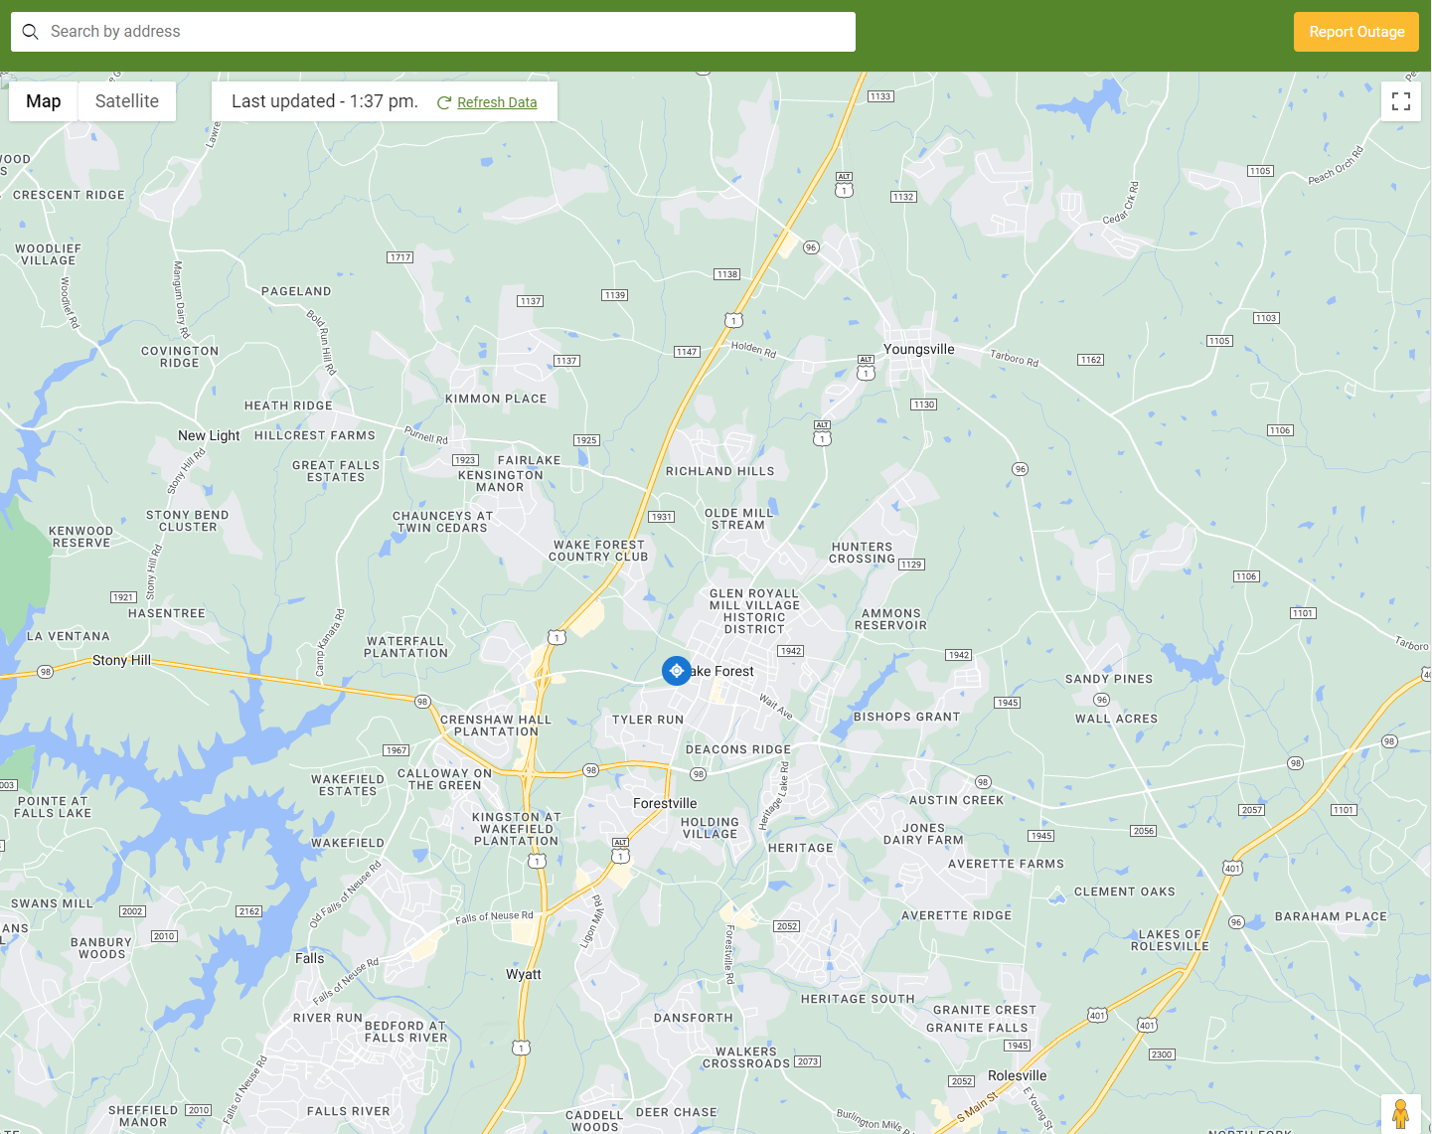Click the DANSFORTH label

pyautogui.click(x=693, y=1018)
